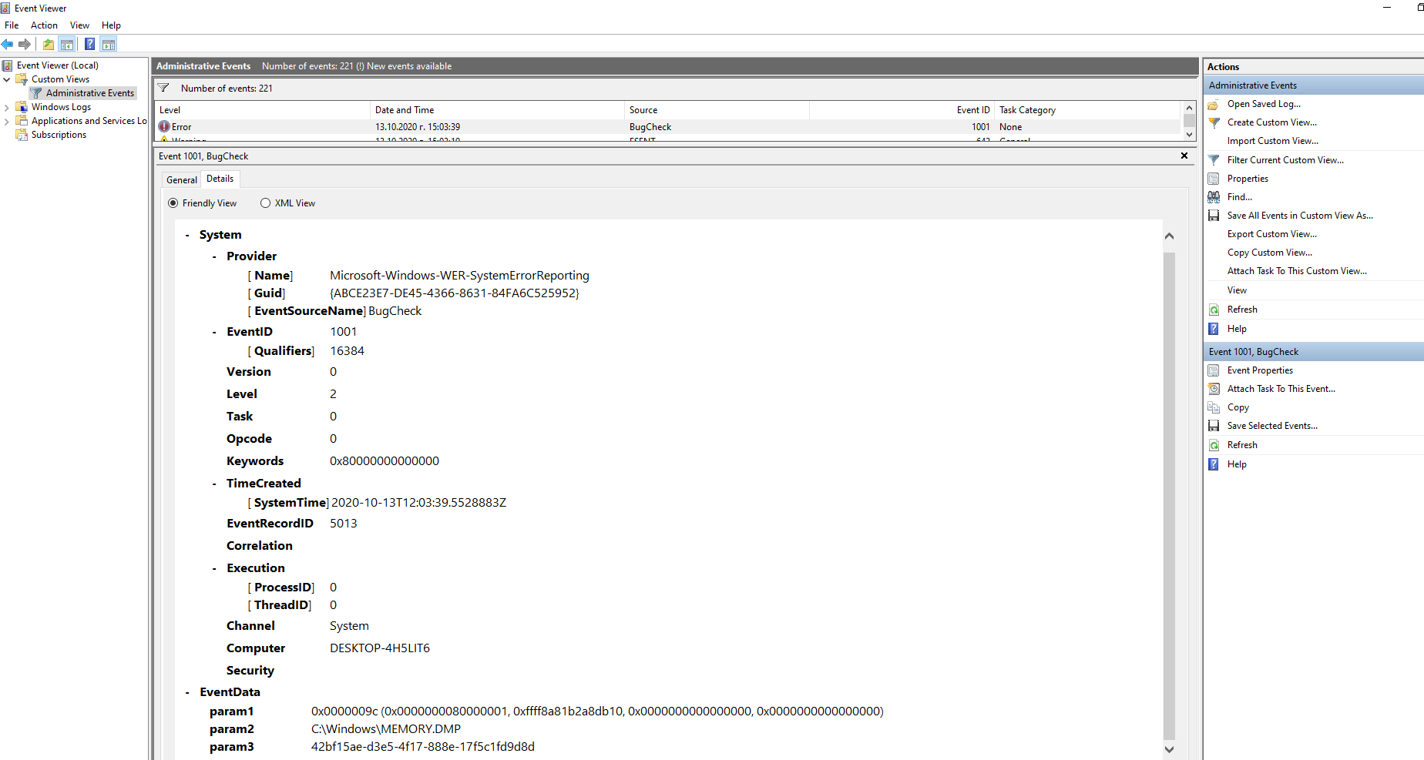Click the Copy icon in Actions pane

tap(1214, 407)
